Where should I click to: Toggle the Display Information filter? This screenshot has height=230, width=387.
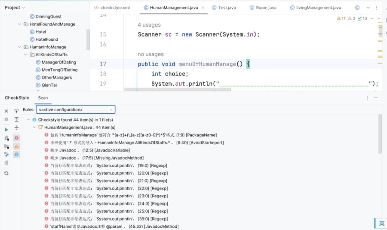16,154
